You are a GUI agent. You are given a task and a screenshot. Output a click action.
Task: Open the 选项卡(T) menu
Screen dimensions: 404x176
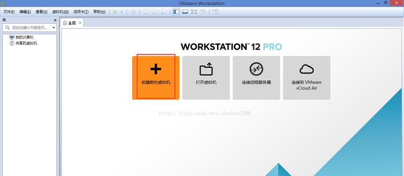tap(81, 12)
